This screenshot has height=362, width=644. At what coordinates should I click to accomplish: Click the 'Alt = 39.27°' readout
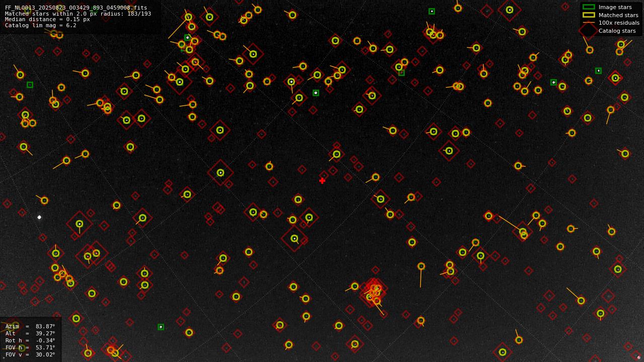tap(30, 333)
